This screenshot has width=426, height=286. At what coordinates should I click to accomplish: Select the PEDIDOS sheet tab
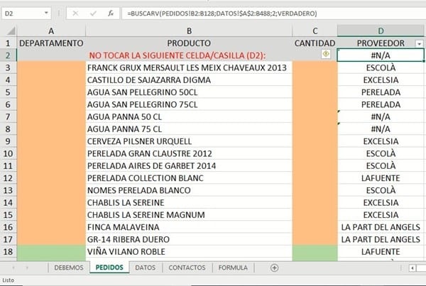[109, 268]
